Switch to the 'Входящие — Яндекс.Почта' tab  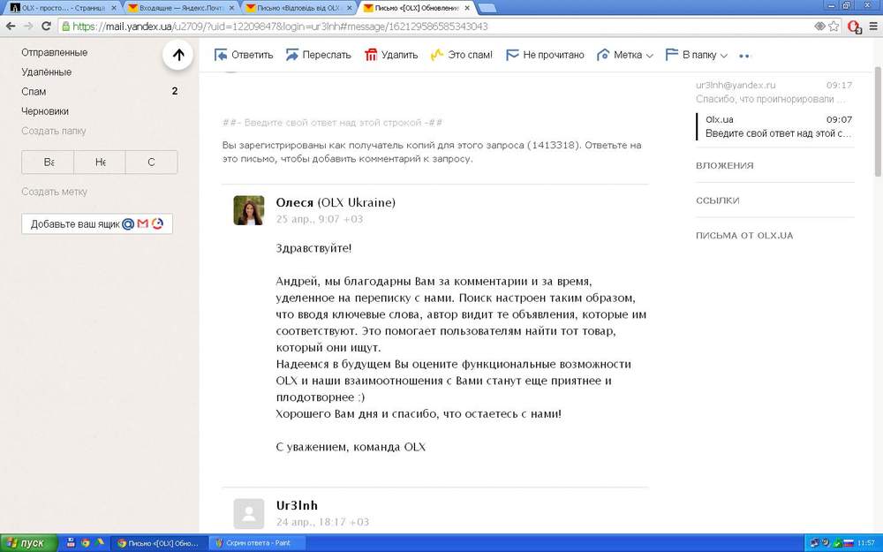[180, 8]
